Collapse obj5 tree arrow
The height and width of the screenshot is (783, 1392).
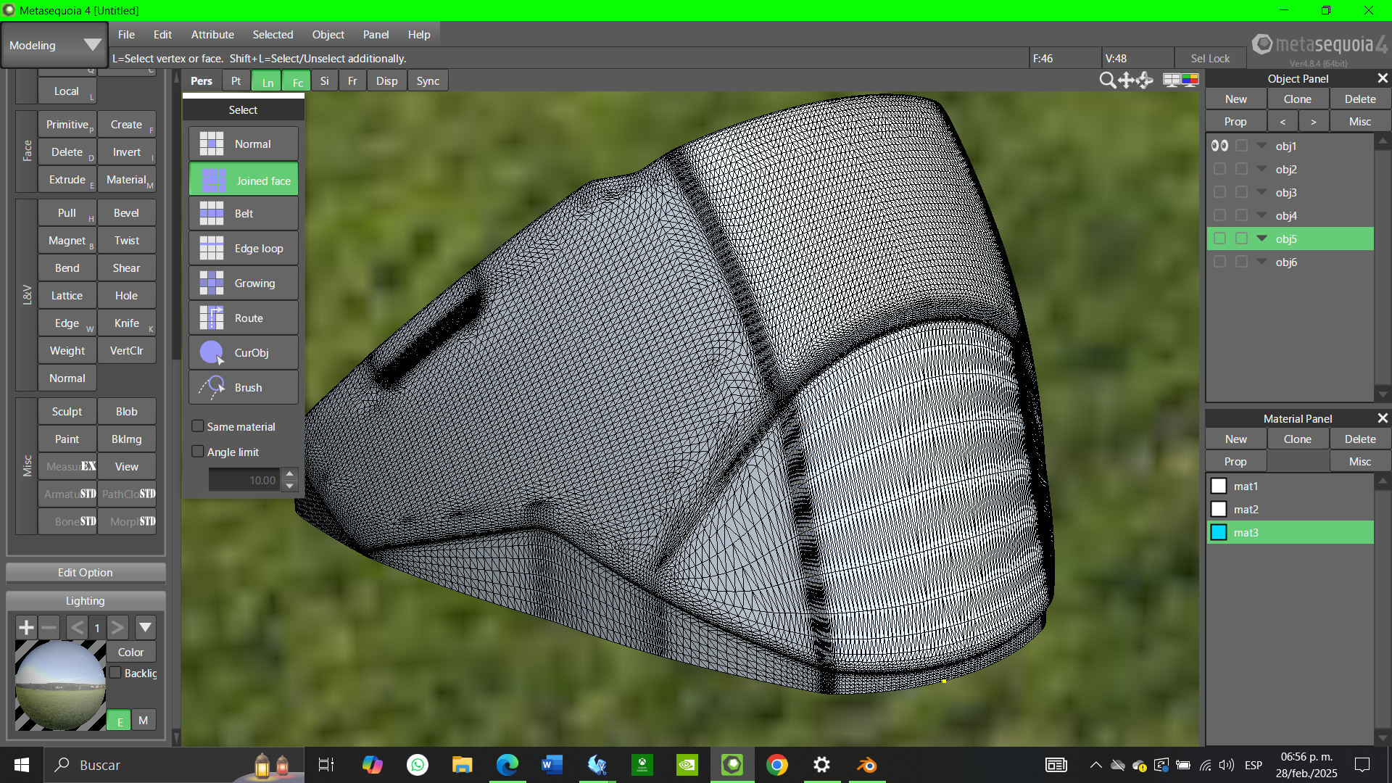(x=1262, y=239)
